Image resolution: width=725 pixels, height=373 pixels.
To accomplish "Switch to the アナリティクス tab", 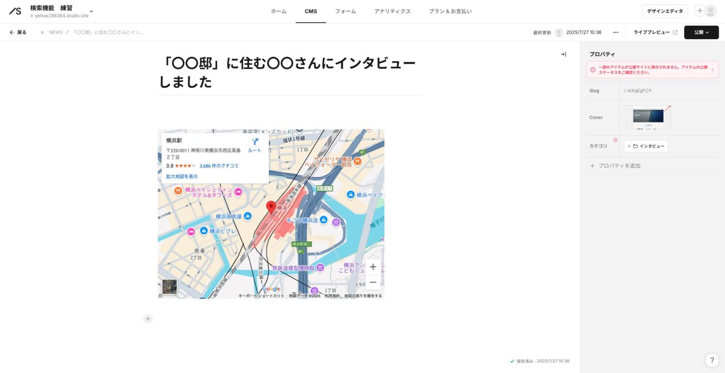I will tap(392, 11).
